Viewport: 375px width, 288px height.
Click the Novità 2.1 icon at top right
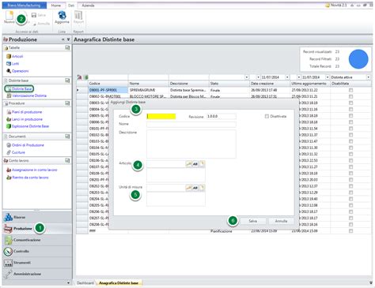coord(328,5)
